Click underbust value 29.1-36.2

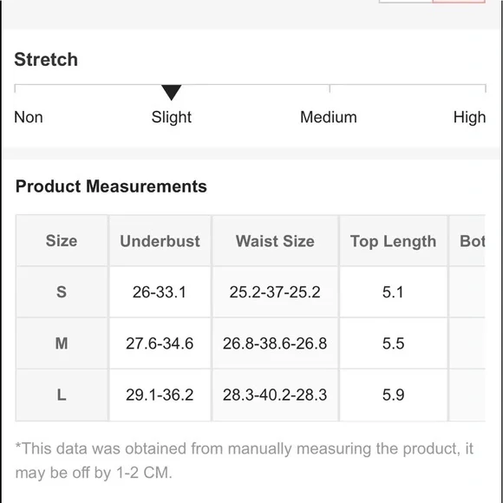[x=160, y=395]
